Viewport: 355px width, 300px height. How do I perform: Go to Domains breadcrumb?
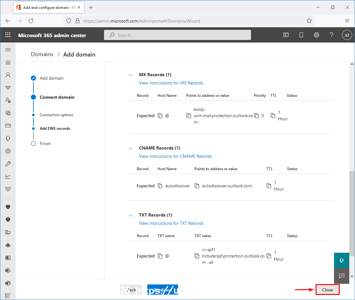coord(42,54)
